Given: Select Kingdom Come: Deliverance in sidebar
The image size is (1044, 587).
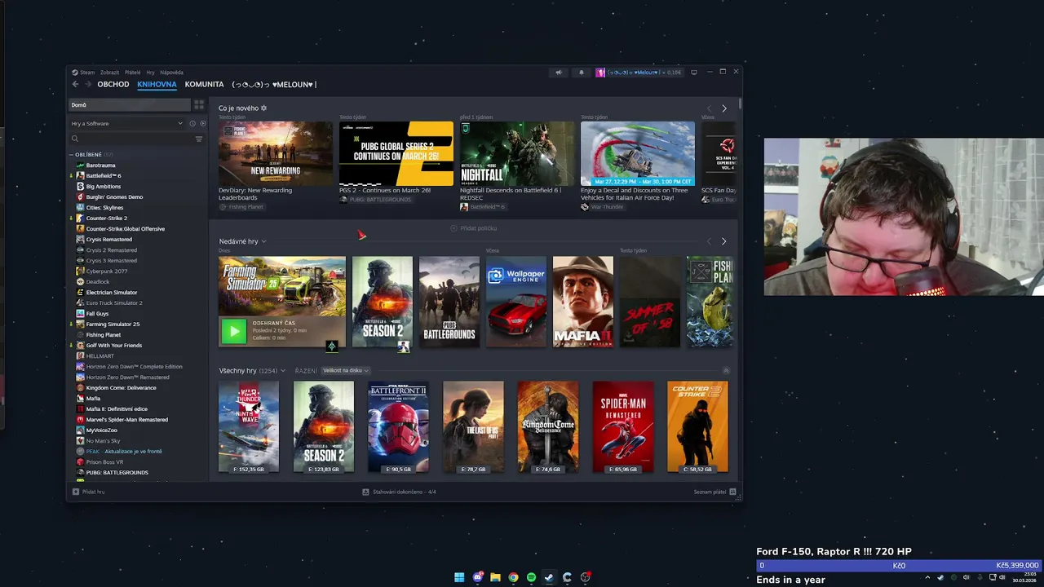Looking at the screenshot, I should pyautogui.click(x=121, y=387).
